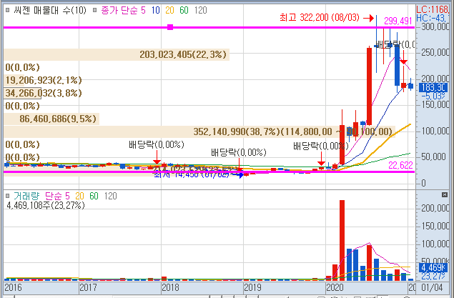The height and width of the screenshot is (298, 454).
Task: Click the volume panel 단순 label
Action: 54,196
